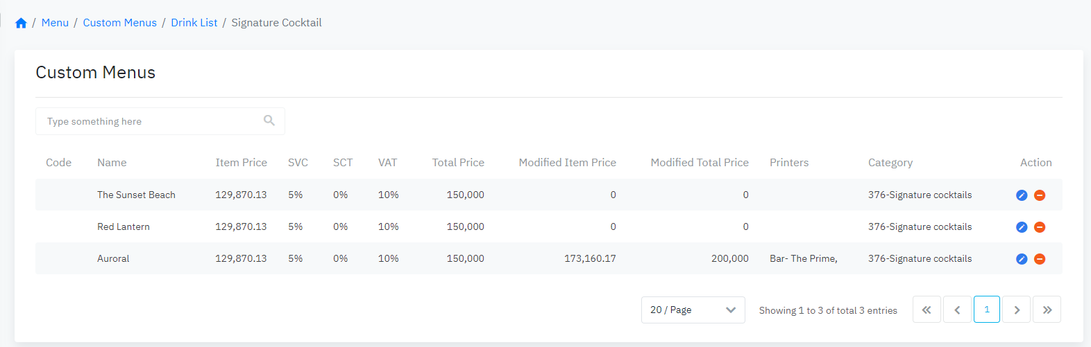
Task: Click the home icon in breadcrumb
Action: click(x=21, y=23)
